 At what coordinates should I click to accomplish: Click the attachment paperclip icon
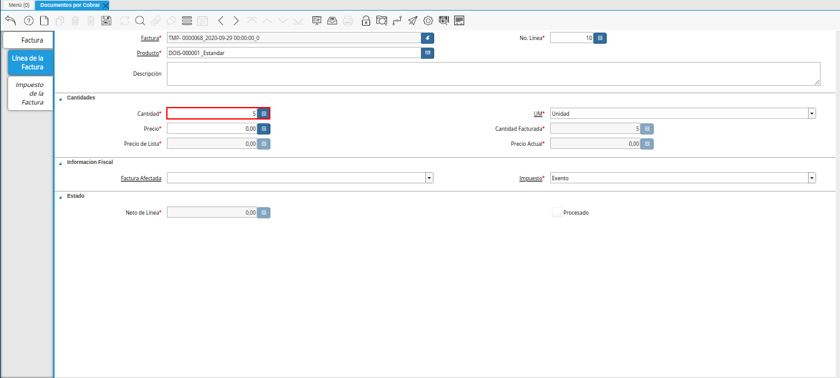click(x=156, y=21)
